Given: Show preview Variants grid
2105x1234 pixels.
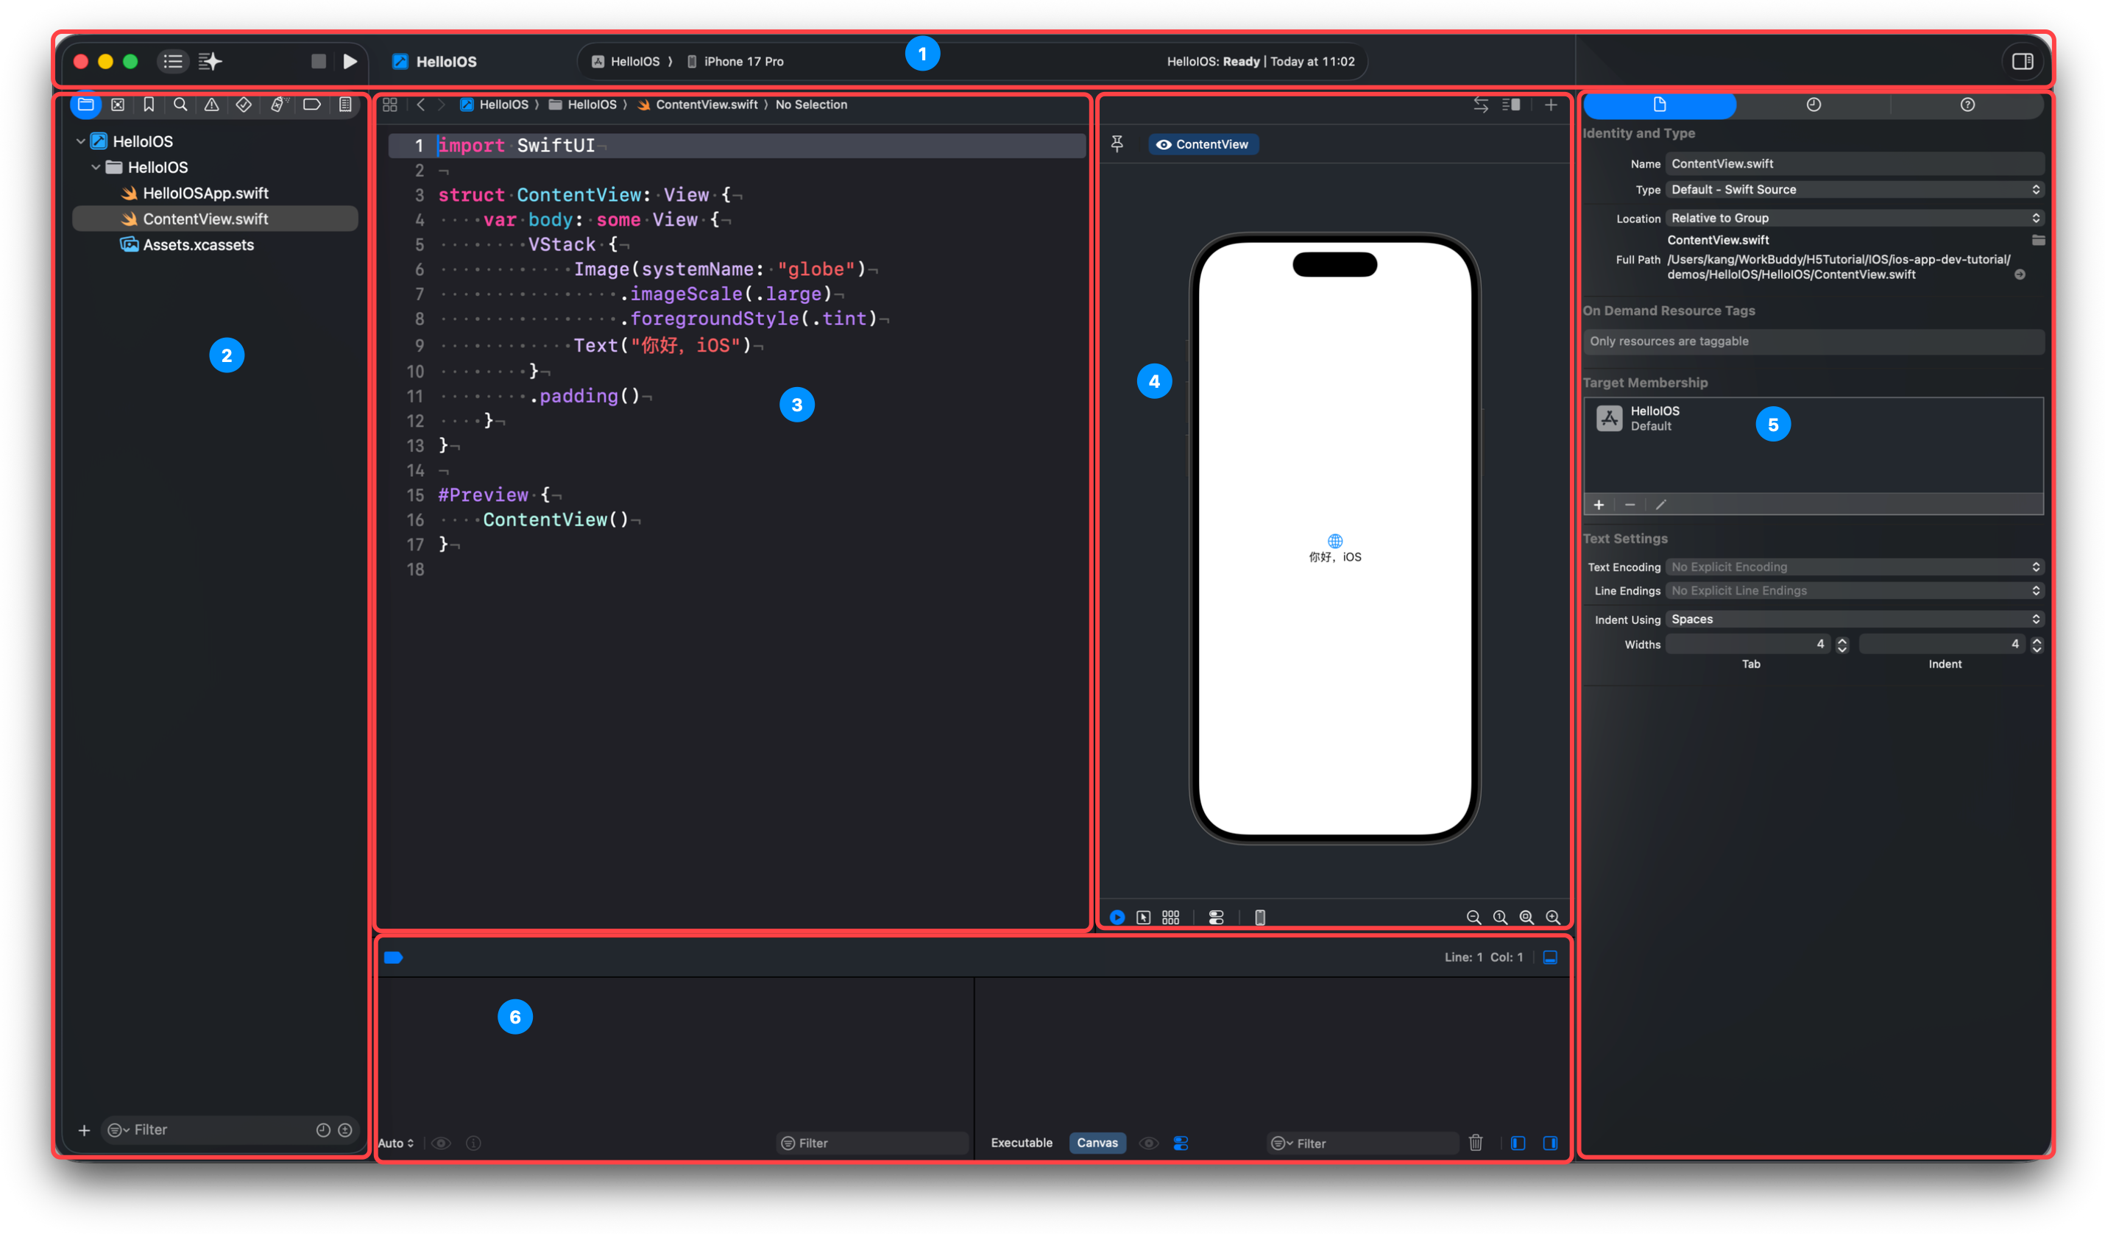Looking at the screenshot, I should coord(1171,917).
